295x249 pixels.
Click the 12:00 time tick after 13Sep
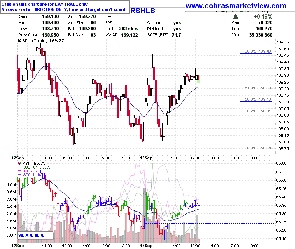pyautogui.click(x=195, y=158)
